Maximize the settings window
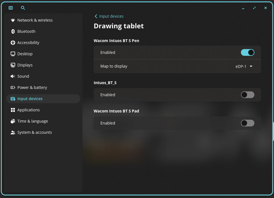 click(254, 8)
